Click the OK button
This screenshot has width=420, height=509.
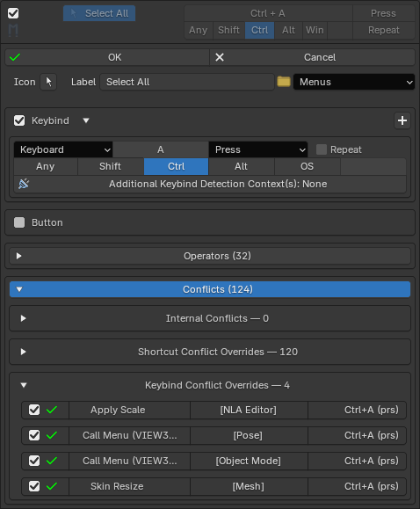click(x=107, y=57)
